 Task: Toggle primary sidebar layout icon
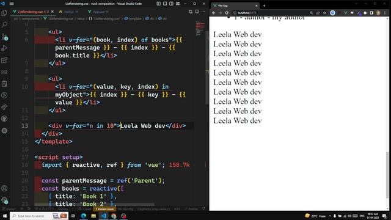point(159,4)
